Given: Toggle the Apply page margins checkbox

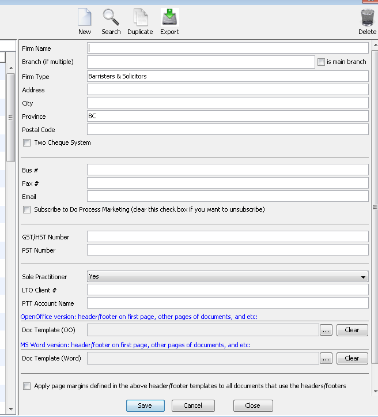Looking at the screenshot, I should click(27, 386).
